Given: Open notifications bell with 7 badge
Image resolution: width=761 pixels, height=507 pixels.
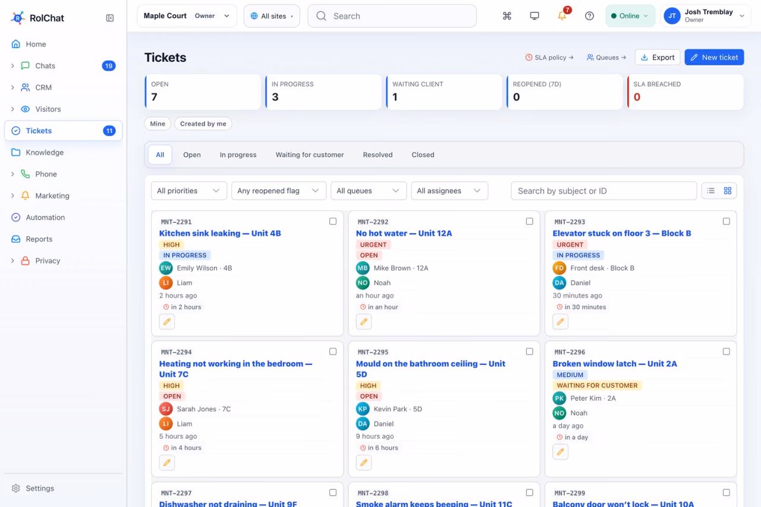Looking at the screenshot, I should click(x=562, y=16).
